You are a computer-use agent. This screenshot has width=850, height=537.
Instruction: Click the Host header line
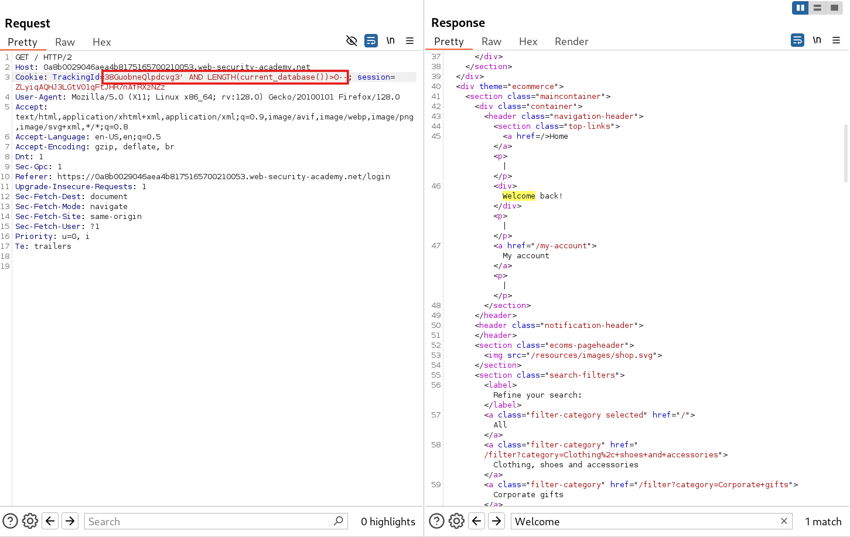pos(163,67)
